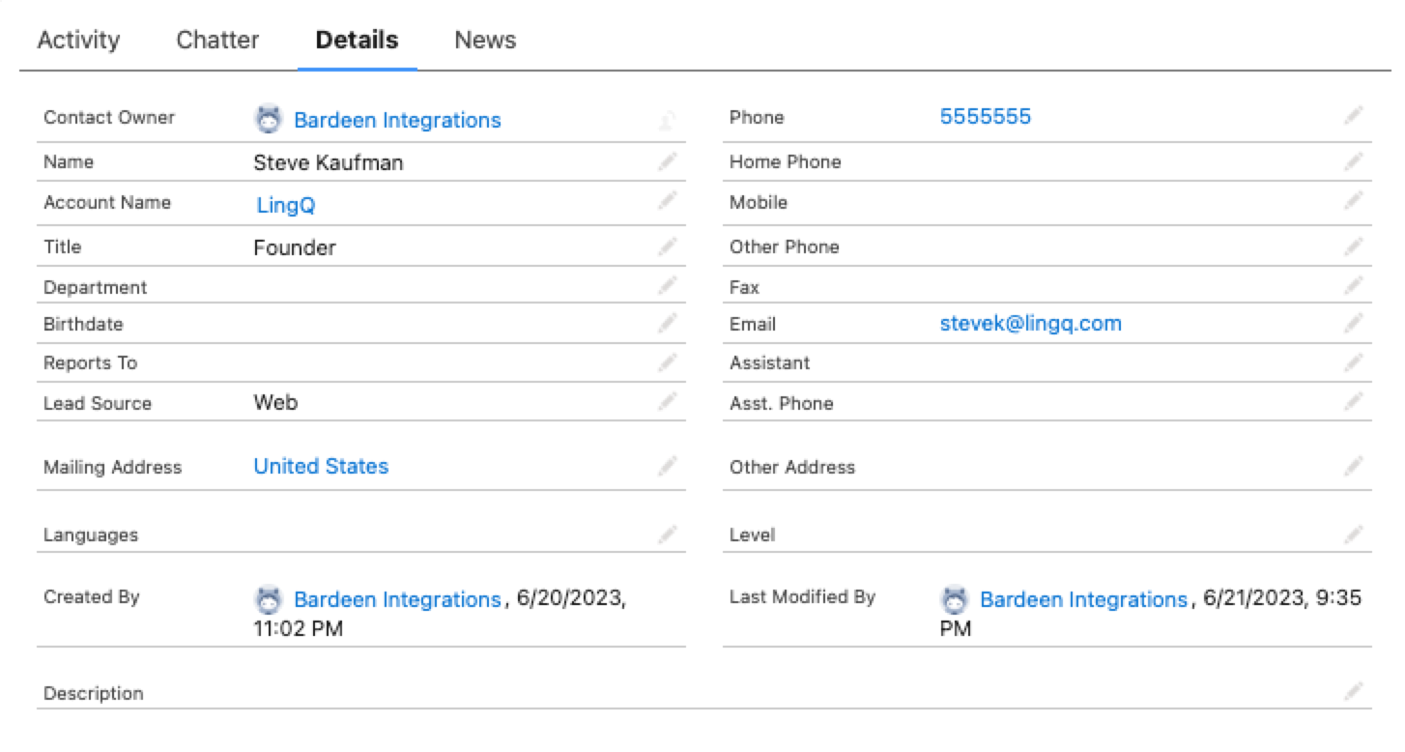Edit Lead Source pencil icon

(668, 400)
